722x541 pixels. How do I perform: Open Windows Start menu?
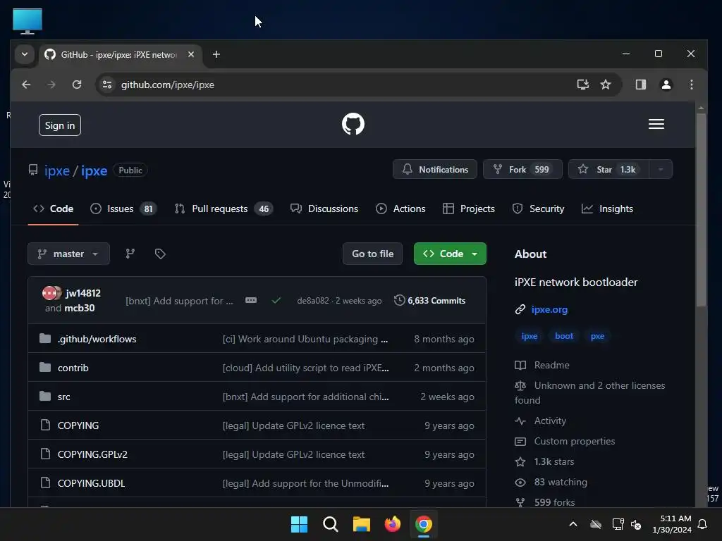click(299, 524)
